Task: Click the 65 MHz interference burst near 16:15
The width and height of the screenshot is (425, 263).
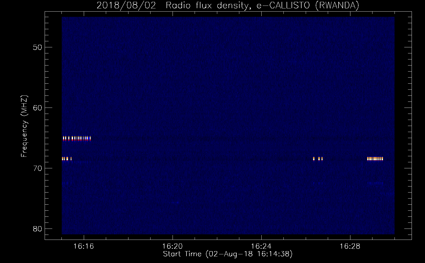Action: 77,138
